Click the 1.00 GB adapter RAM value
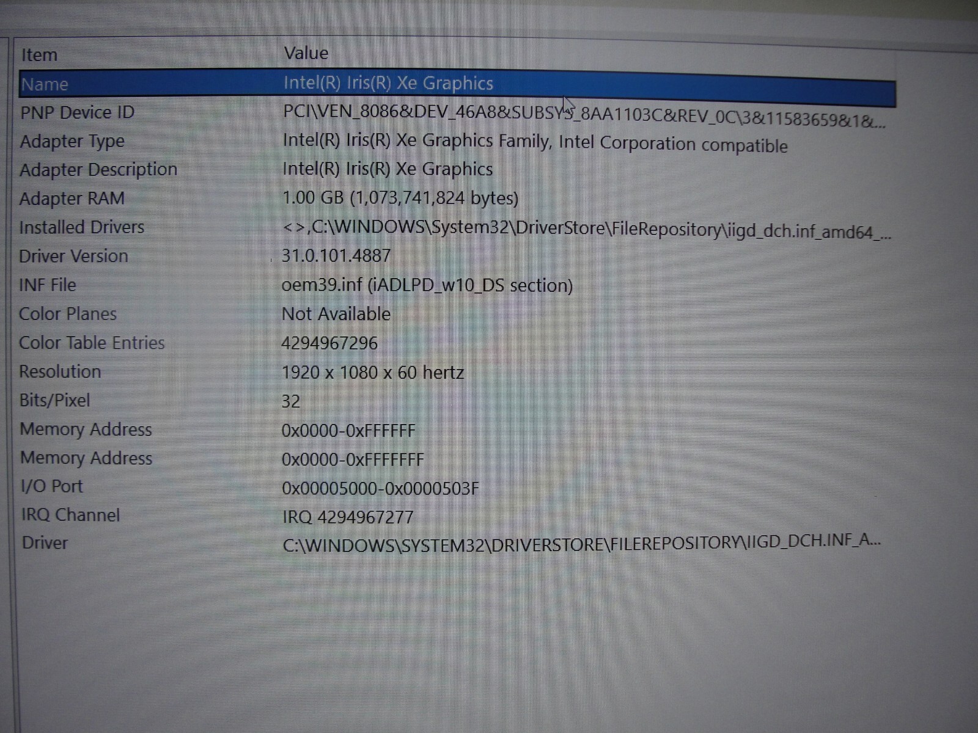 pyautogui.click(x=400, y=199)
